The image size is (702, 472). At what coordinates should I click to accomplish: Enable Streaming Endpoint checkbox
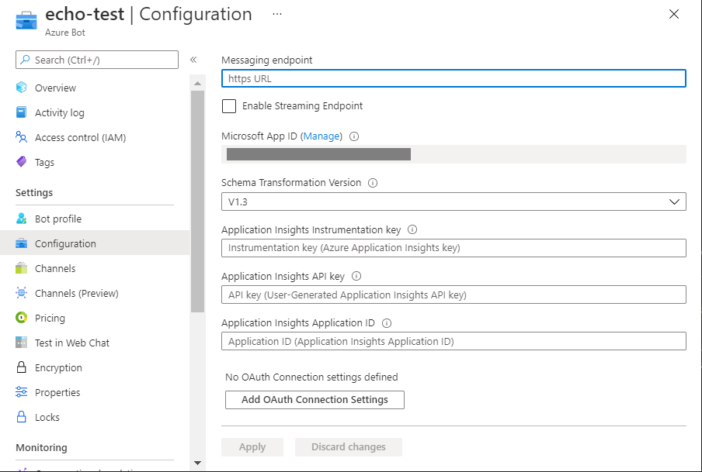coord(229,106)
